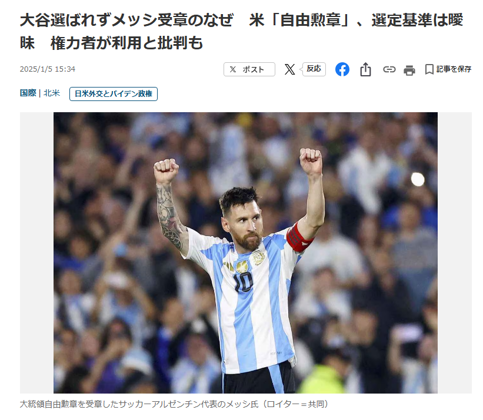
Task: Click the ロイター＝共同 photo credit
Action: [295, 404]
